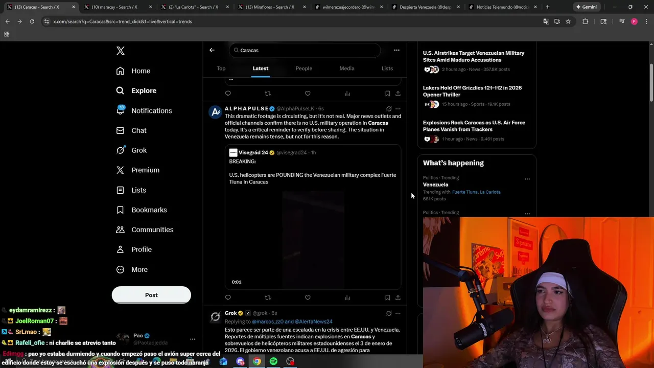Viewport: 654px width, 368px height.
Task: Like the post above AlphaPulse
Action: [x=308, y=94]
